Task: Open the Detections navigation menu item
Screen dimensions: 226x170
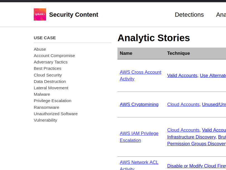Action: (x=189, y=15)
